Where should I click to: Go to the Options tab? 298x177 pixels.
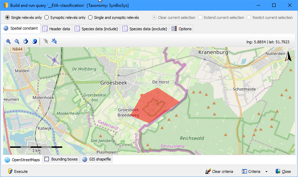pos(181,29)
